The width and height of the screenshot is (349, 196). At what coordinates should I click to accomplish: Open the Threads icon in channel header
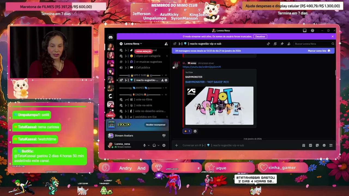[x=268, y=44]
